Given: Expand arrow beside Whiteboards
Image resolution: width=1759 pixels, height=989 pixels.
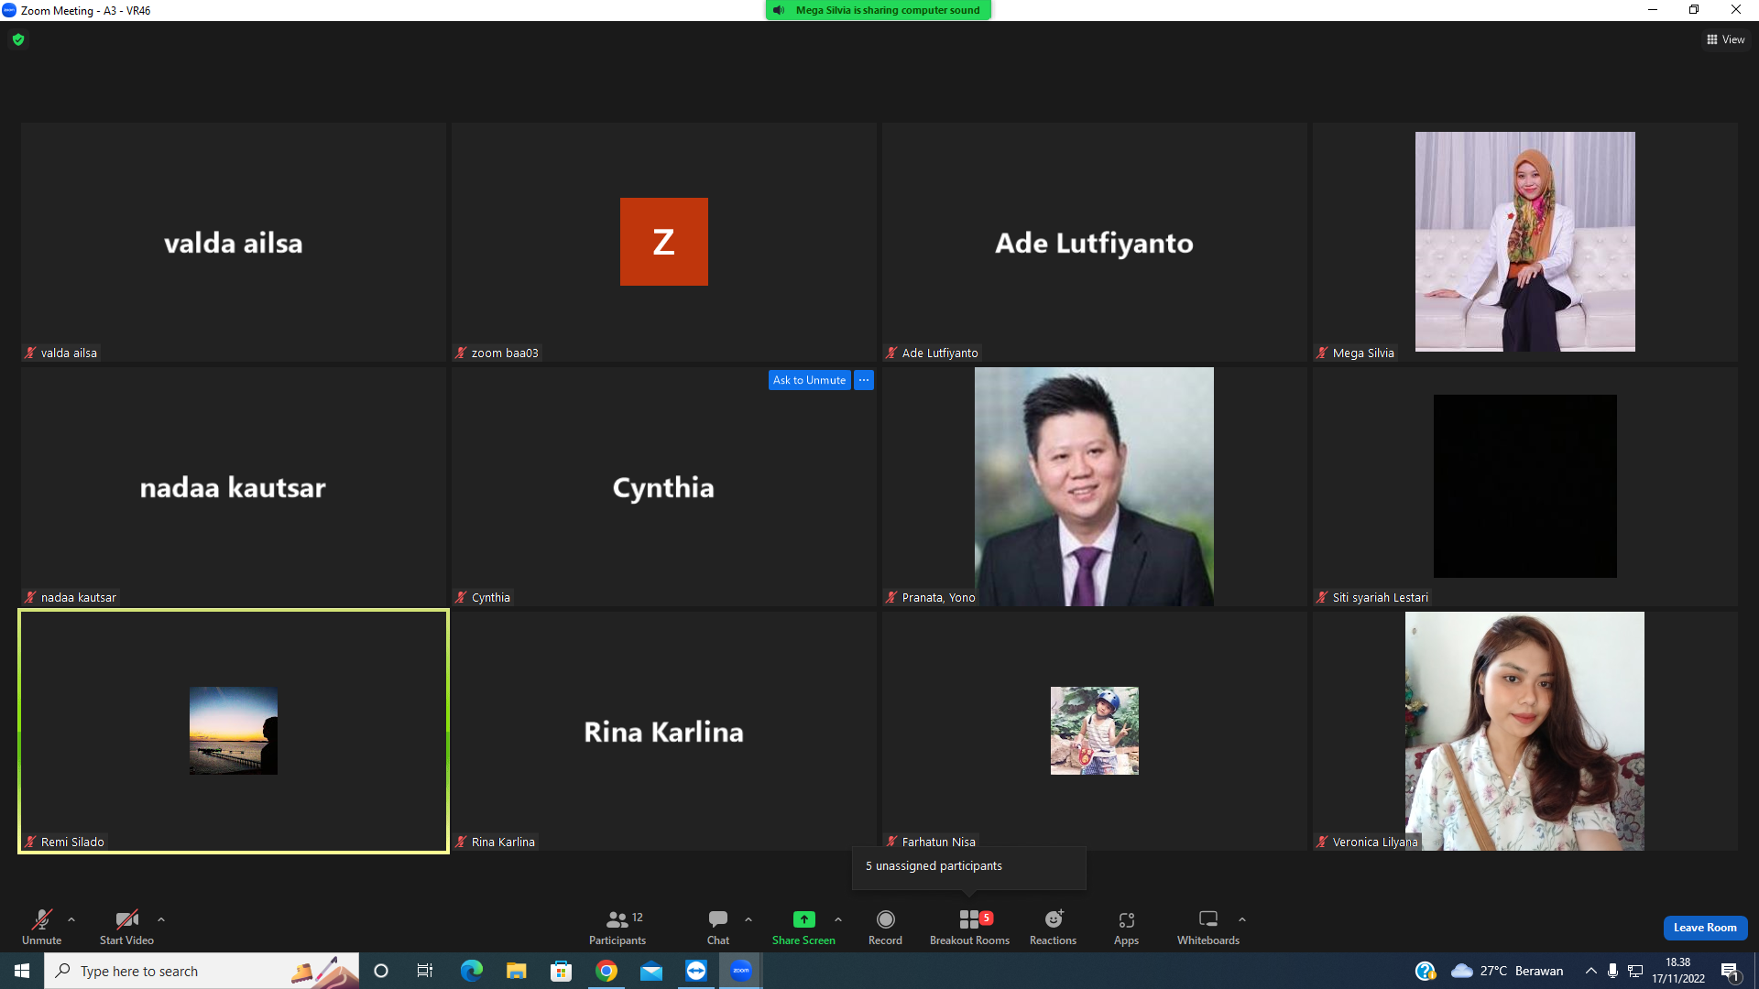Looking at the screenshot, I should [x=1242, y=919].
